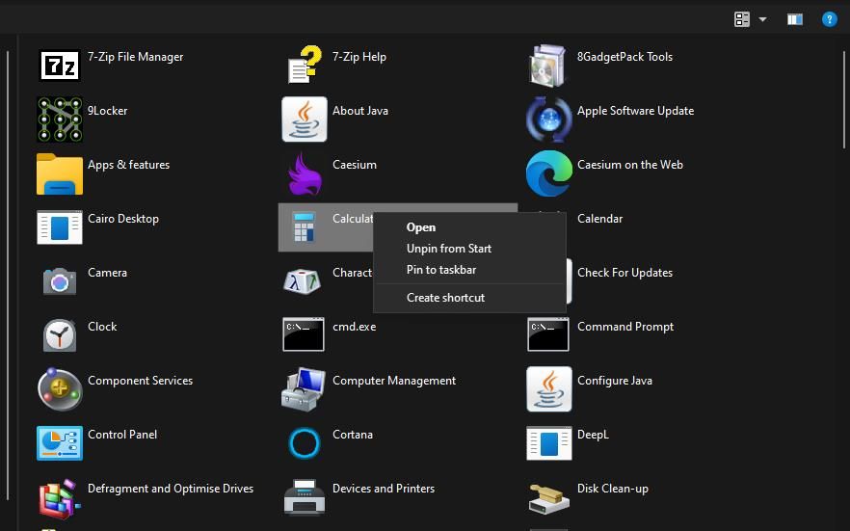Select the Control Panel icon
The width and height of the screenshot is (850, 531).
(59, 442)
